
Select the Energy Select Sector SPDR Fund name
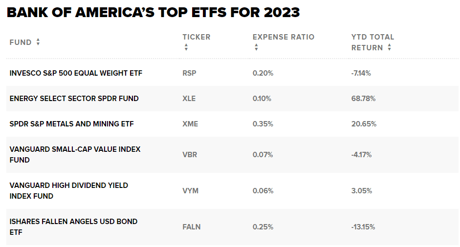74,99
